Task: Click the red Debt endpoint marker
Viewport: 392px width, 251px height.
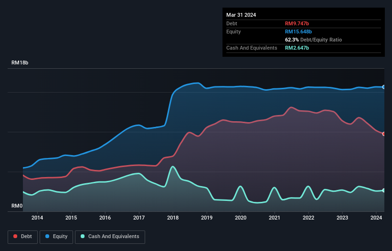Action: [x=384, y=134]
